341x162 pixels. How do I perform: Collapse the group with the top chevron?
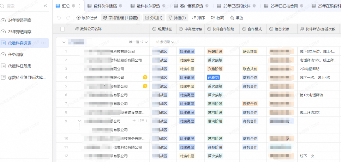[64, 42]
